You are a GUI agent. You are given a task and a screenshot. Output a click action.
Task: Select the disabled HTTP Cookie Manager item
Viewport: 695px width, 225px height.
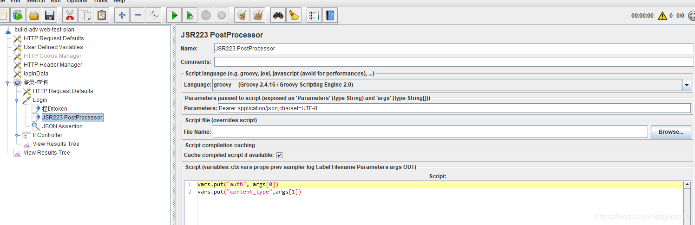click(x=52, y=56)
